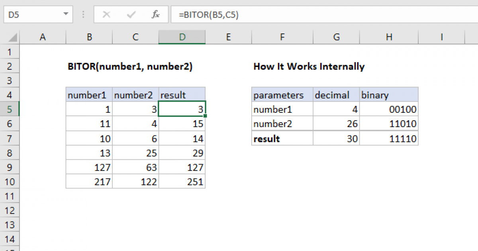Click the formula bar resize dots handle
Screen dimensions: 478x251
tap(84, 15)
